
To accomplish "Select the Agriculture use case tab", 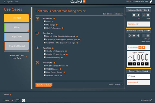I will [17, 37].
